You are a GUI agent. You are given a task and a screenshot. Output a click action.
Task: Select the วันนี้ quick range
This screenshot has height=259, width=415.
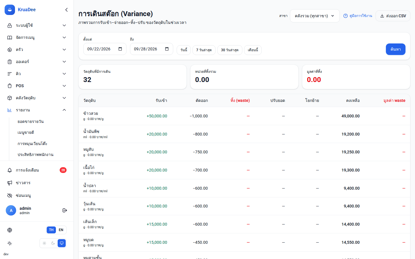click(x=184, y=50)
